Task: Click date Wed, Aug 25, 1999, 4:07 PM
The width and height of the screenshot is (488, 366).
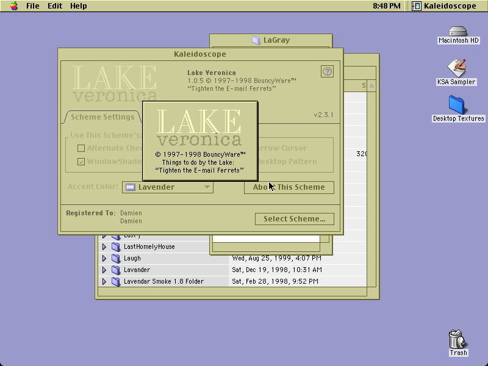Action: click(x=277, y=258)
